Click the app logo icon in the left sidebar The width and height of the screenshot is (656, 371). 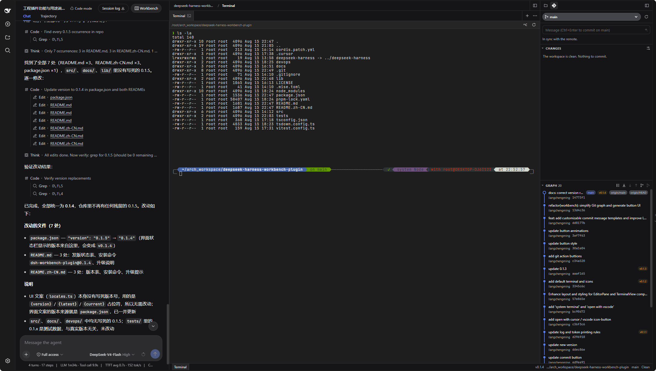[x=8, y=10]
